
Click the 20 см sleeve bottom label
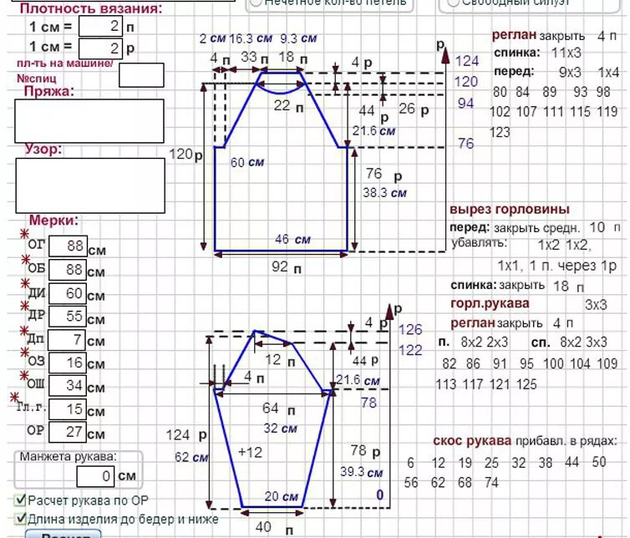[282, 497]
